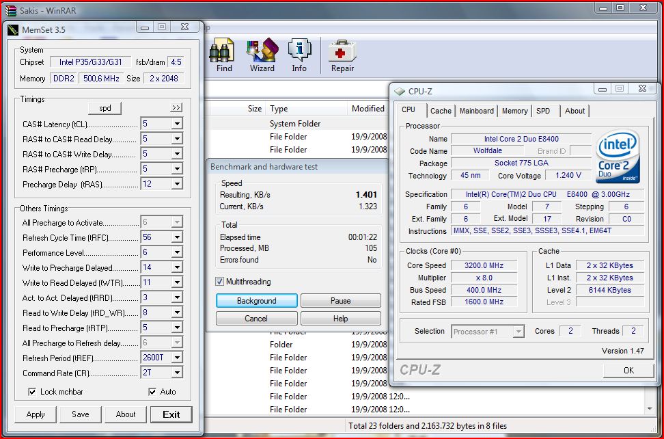Click the code name value Wolfdale
The width and height of the screenshot is (664, 439).
pyautogui.click(x=488, y=151)
